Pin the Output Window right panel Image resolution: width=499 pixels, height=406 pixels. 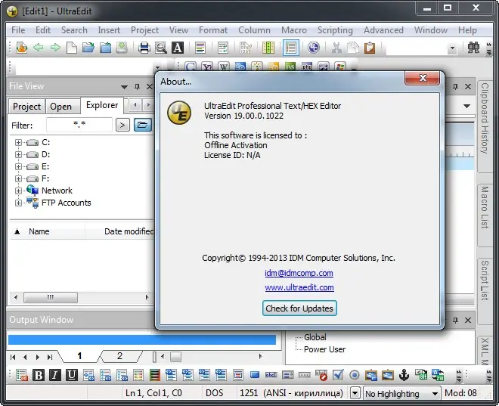click(x=455, y=320)
